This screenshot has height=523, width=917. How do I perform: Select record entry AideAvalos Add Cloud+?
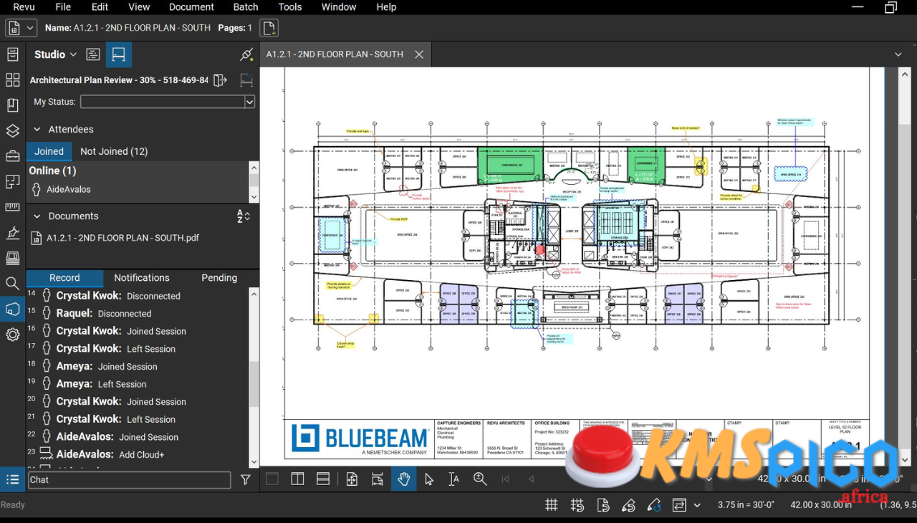[x=138, y=454]
